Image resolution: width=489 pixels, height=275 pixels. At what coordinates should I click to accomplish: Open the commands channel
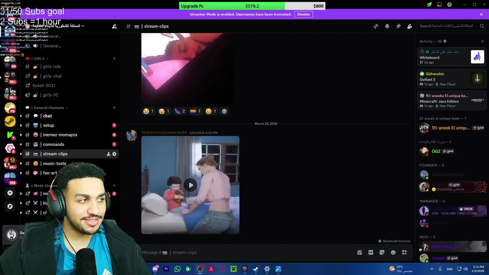click(x=71, y=144)
